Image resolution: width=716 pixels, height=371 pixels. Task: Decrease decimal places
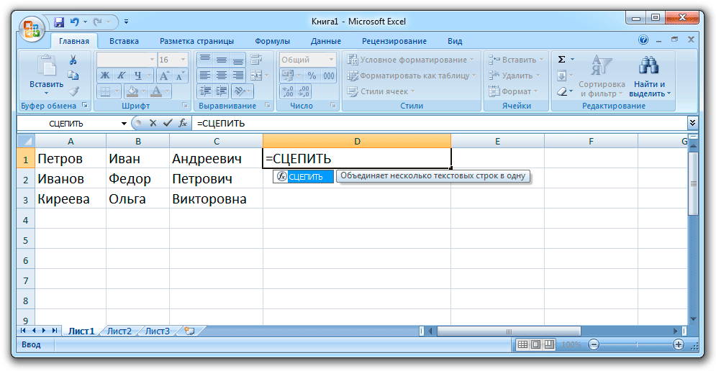tap(304, 91)
